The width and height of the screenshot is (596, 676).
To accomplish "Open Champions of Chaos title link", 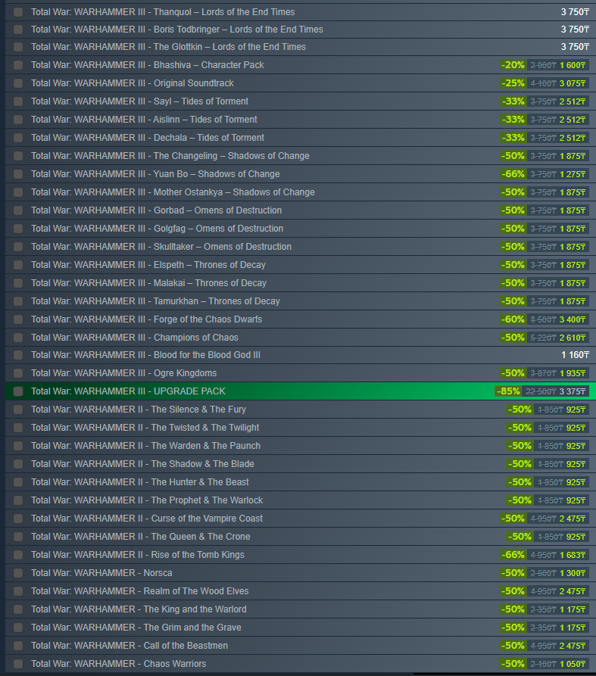I will (x=135, y=338).
